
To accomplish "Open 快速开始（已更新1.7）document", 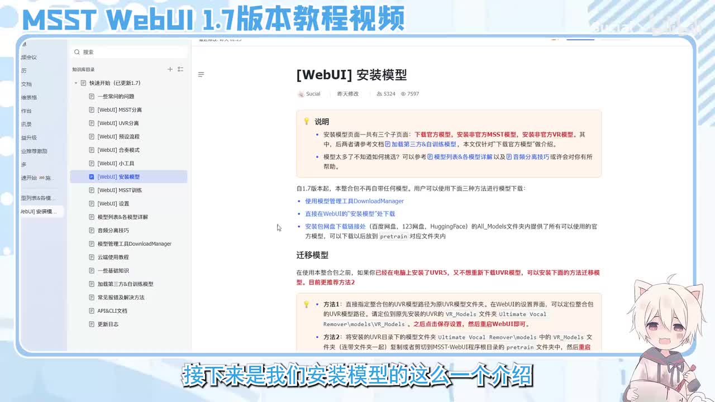I will (115, 83).
